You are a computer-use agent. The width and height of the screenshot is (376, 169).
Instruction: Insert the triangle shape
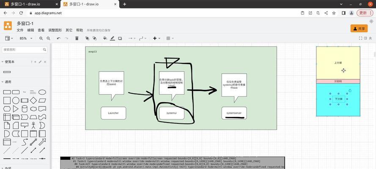point(16,109)
